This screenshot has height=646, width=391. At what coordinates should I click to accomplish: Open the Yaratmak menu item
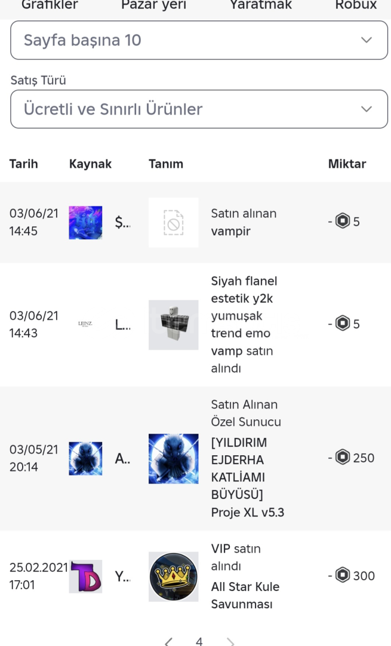261,5
